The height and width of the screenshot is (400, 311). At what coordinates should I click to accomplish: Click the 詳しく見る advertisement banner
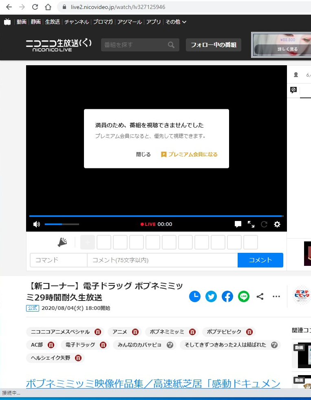click(281, 45)
